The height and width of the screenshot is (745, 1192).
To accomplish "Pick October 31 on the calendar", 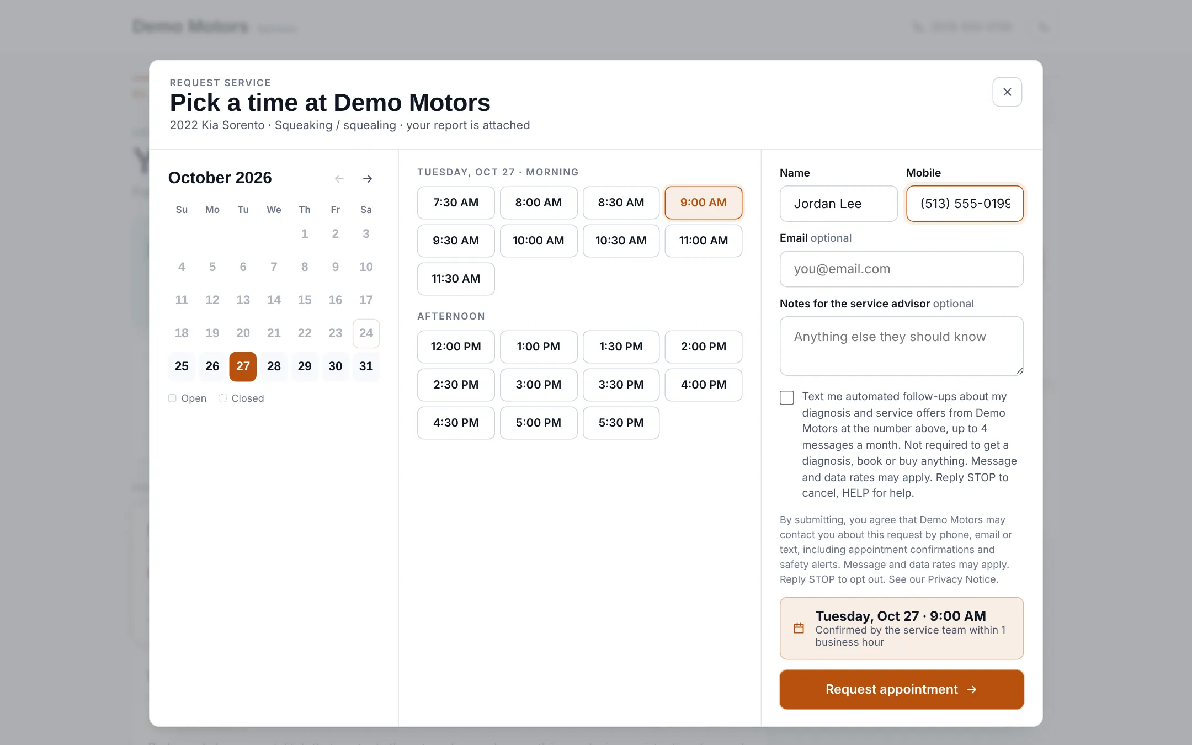I will point(366,366).
